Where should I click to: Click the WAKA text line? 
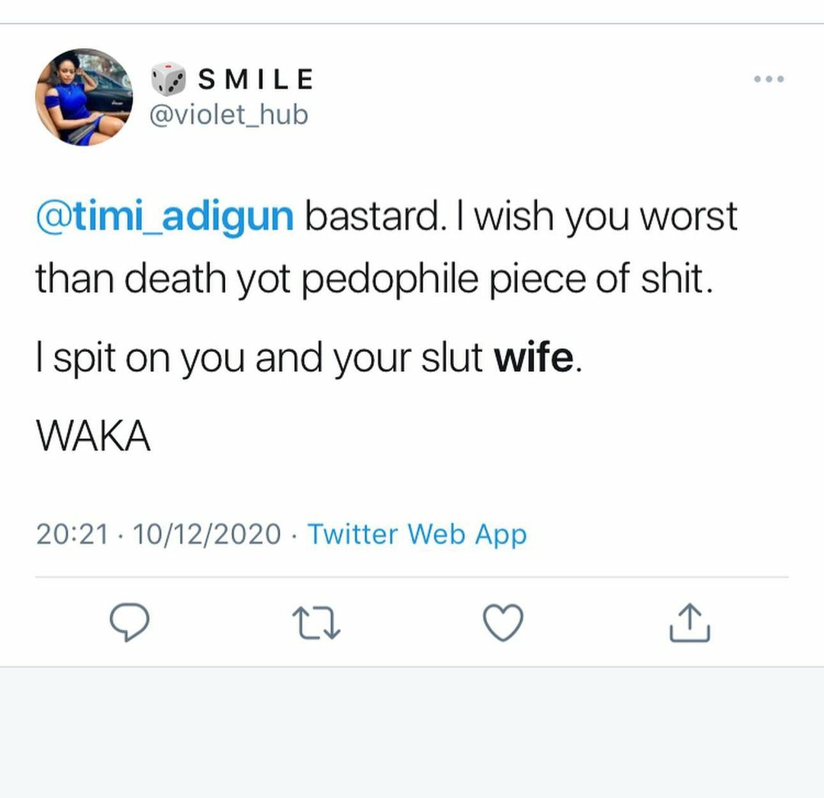click(93, 436)
